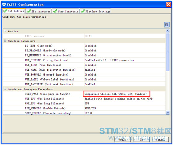This screenshot has height=145, width=173.
Task: Collapse the Function Parameters section
Action: [5, 41]
